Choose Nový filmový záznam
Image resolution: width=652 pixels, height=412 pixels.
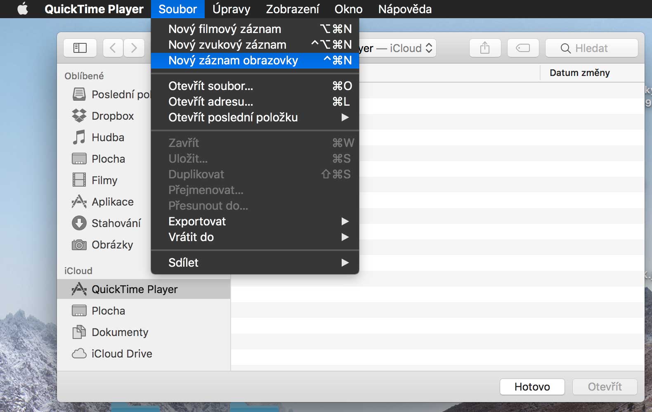255,29
